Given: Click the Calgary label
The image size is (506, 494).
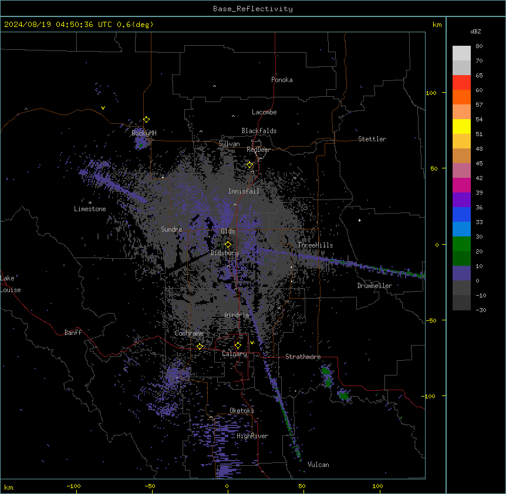Looking at the screenshot, I should pos(234,354).
